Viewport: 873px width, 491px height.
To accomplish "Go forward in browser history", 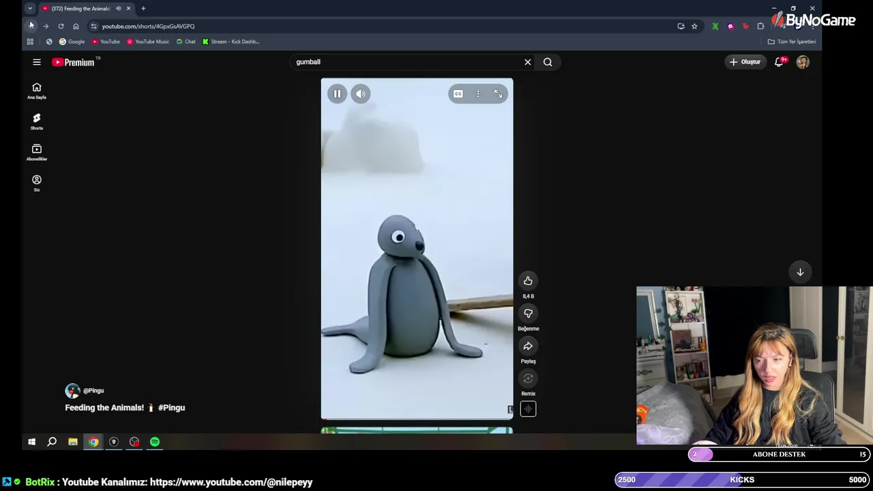I will coord(46,26).
